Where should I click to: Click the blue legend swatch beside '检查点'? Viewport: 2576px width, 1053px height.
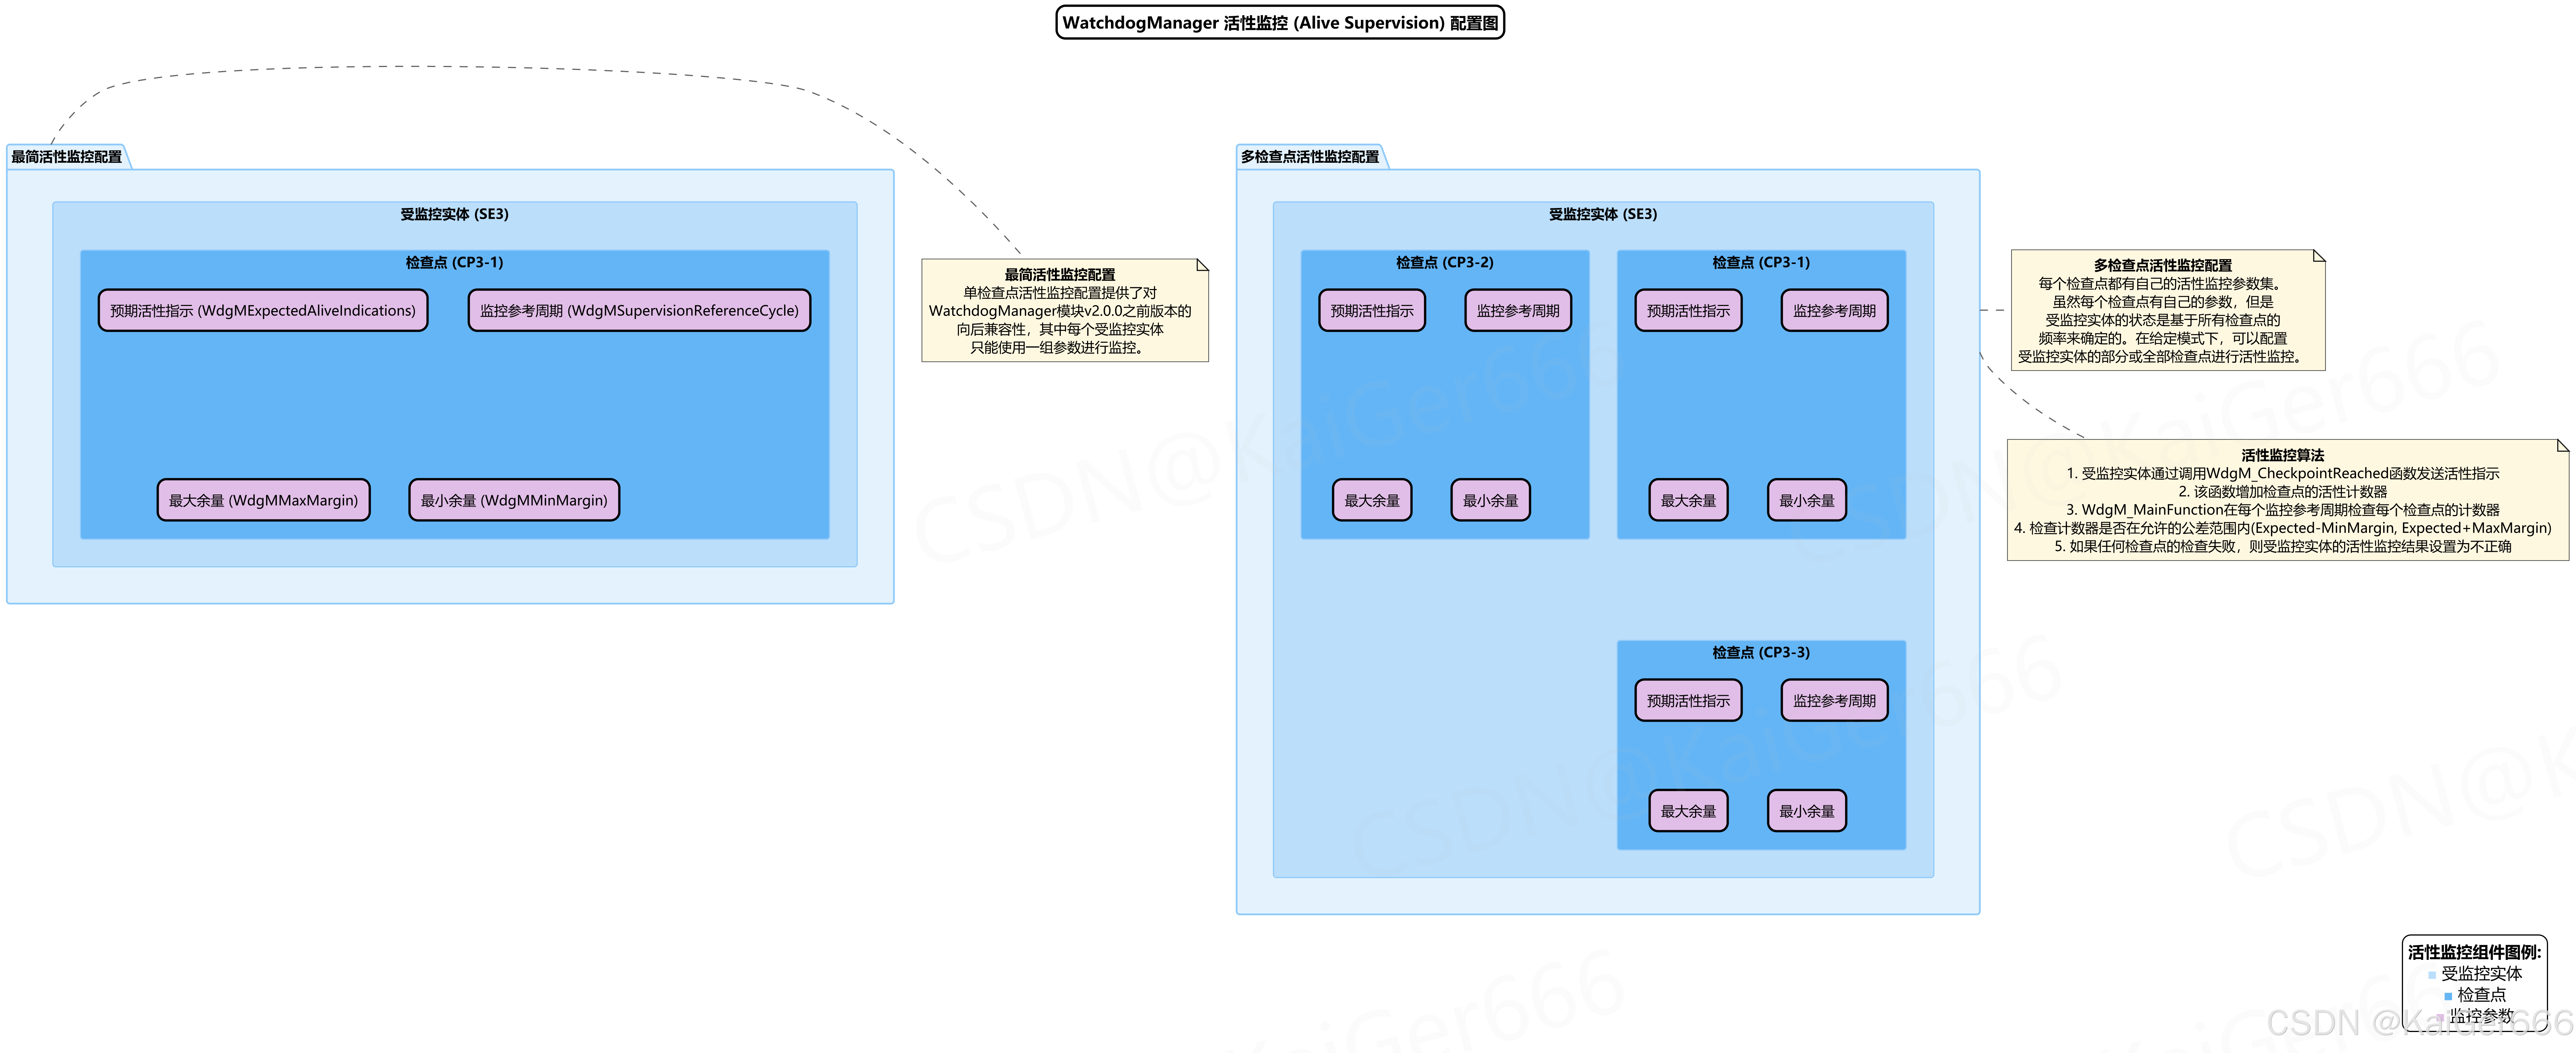[2447, 996]
